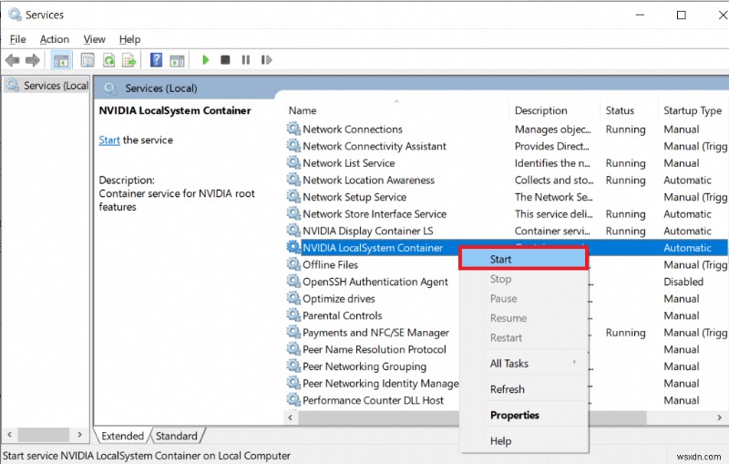
Task: Click the Forward arrow in toolbar
Action: point(34,60)
